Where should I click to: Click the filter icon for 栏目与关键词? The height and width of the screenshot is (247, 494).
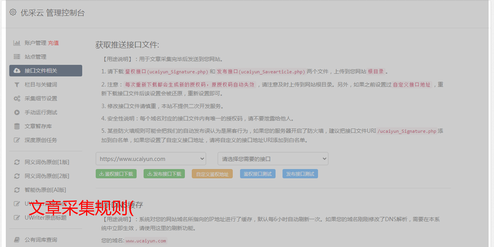click(17, 85)
